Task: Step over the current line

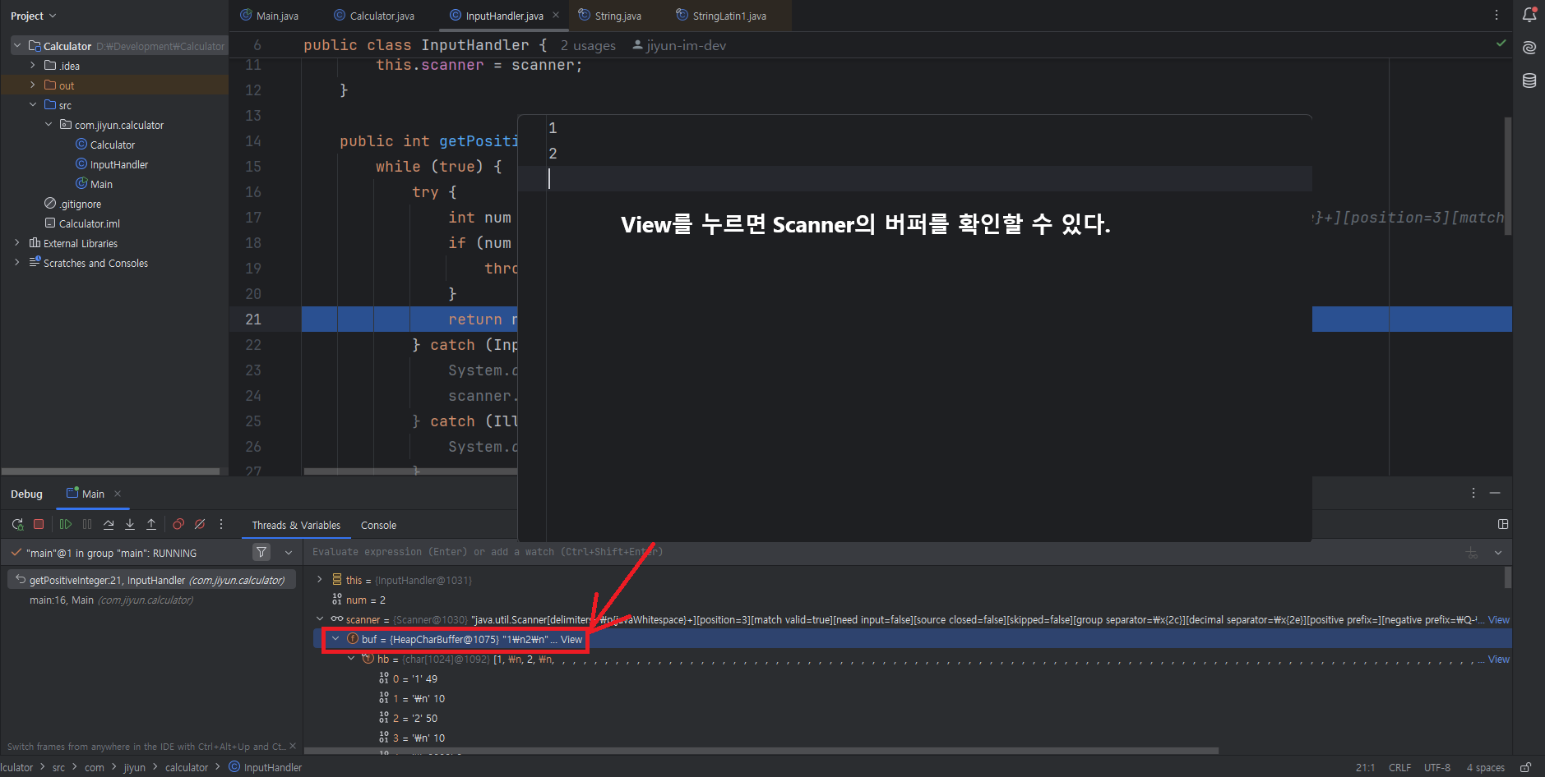Action: [109, 524]
